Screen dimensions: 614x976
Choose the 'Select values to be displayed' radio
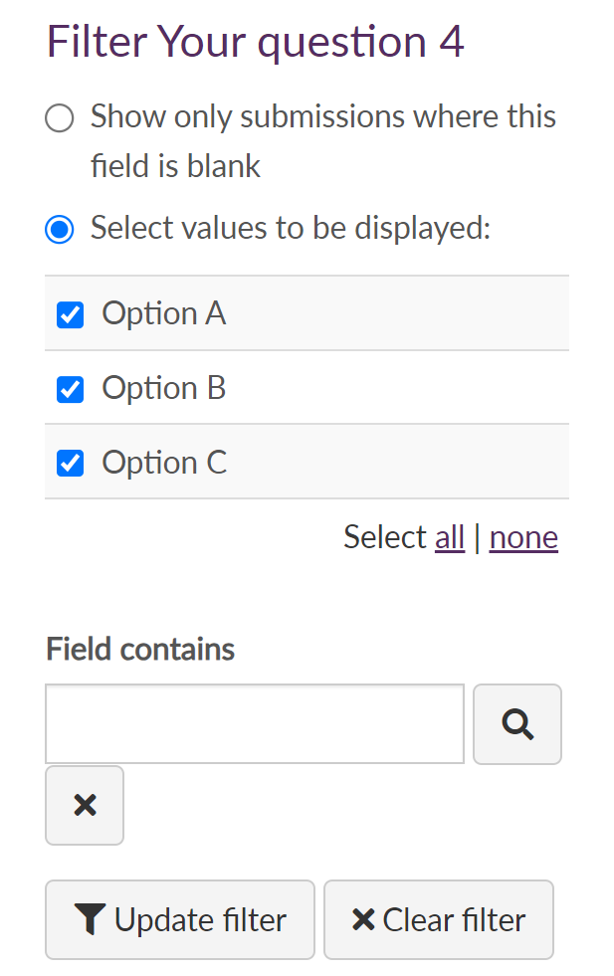pyautogui.click(x=60, y=230)
